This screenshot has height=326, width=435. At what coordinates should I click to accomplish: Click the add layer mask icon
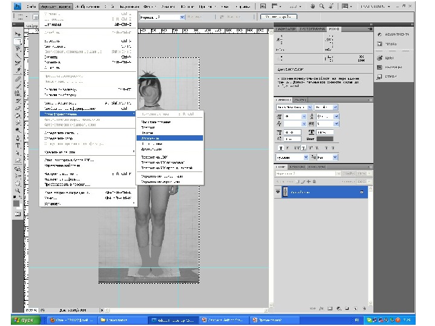(330, 308)
